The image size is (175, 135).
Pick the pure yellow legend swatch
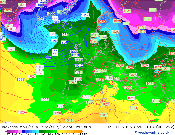pyautogui.click(x=59, y=131)
